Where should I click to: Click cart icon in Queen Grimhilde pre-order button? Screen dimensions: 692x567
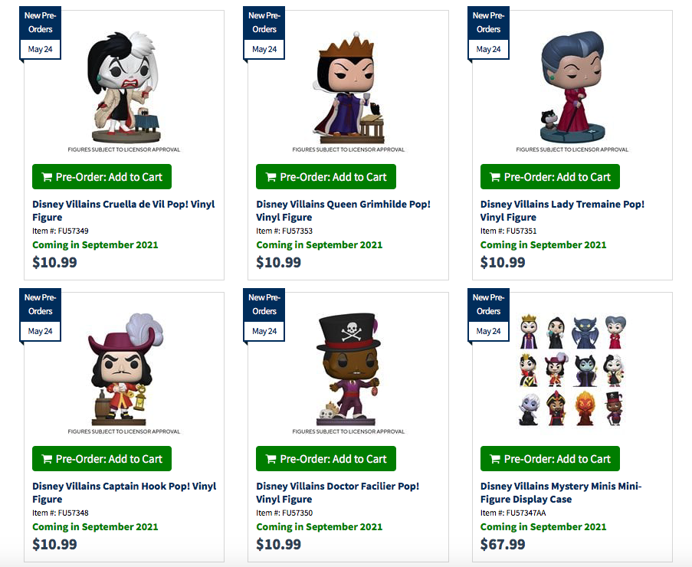271,177
